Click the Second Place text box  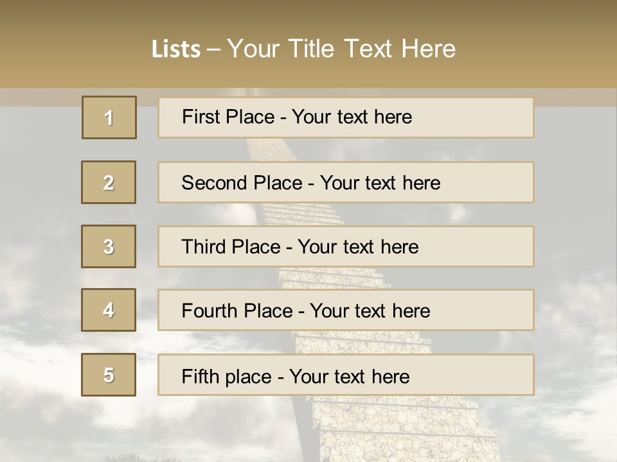tap(346, 182)
